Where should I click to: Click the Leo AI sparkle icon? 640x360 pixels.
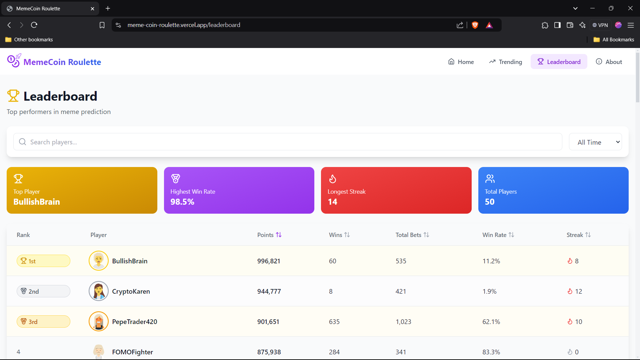[582, 25]
